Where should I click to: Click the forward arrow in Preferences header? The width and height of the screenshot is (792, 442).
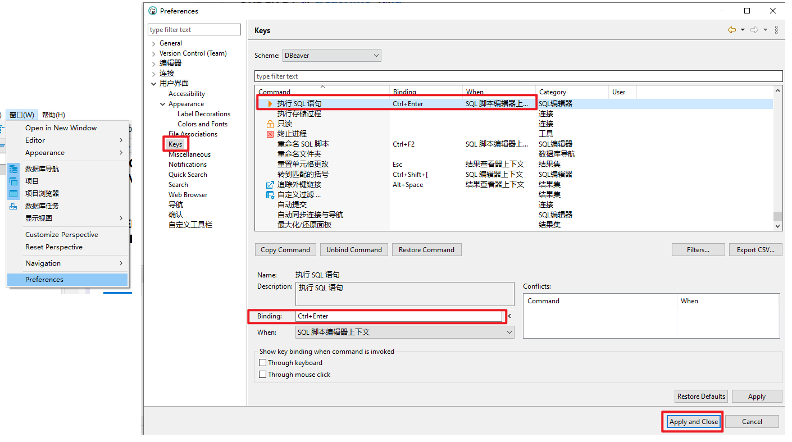point(754,30)
